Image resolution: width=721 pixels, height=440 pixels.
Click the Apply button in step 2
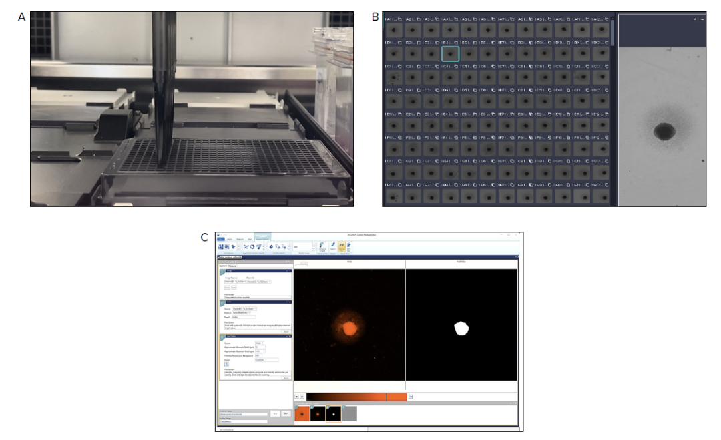pyautogui.click(x=286, y=331)
